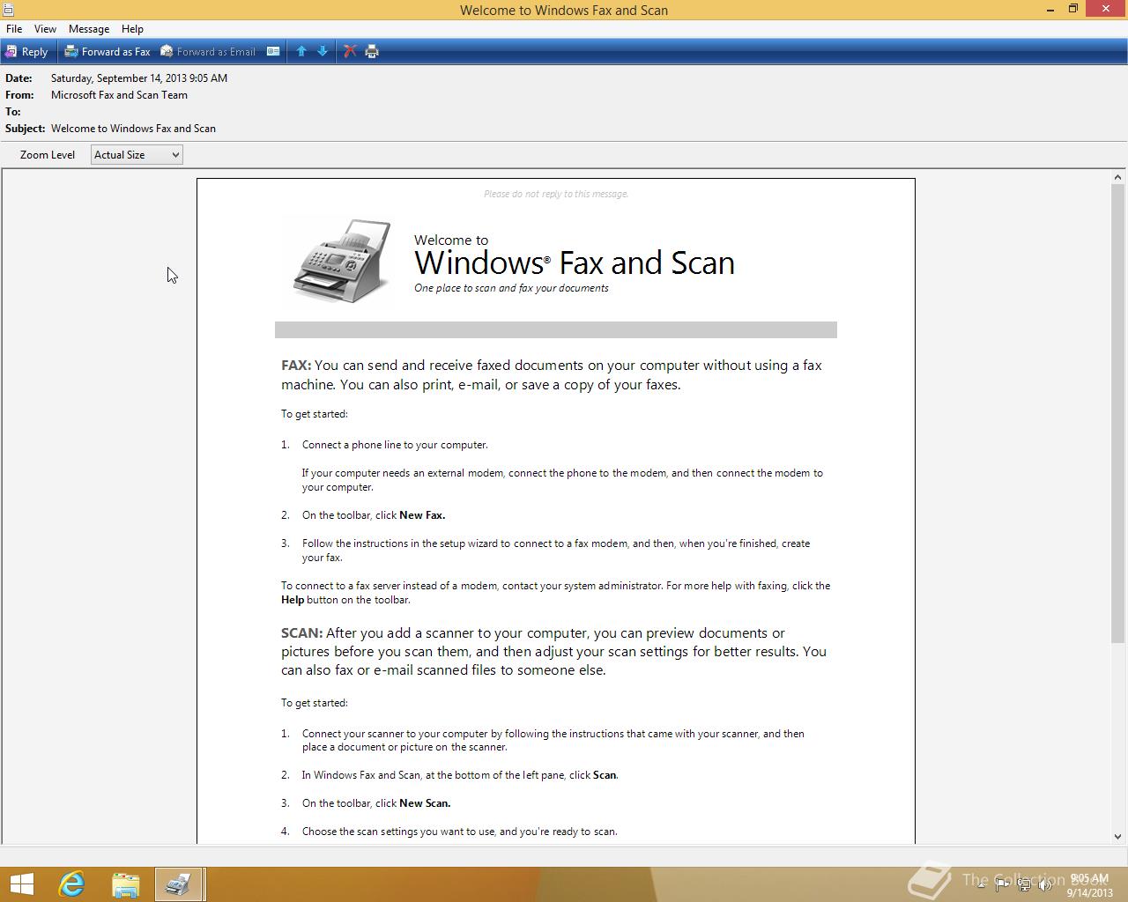
Task: Click the bold 'New Scan.' text
Action: pyautogui.click(x=425, y=803)
